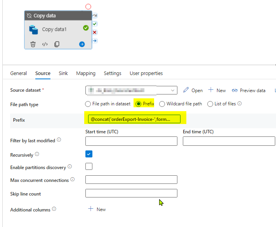The height and width of the screenshot is (227, 276).
Task: Uncheck the Recursively checkbox
Action: pyautogui.click(x=89, y=154)
